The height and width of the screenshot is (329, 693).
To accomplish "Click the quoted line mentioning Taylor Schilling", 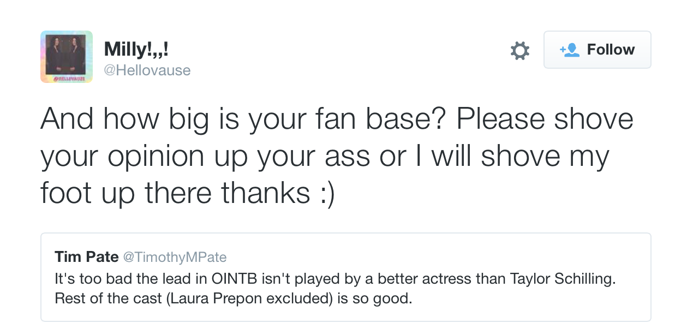I will pos(335,279).
